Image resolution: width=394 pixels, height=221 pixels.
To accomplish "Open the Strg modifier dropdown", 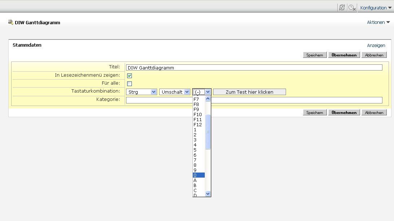I will (142, 92).
